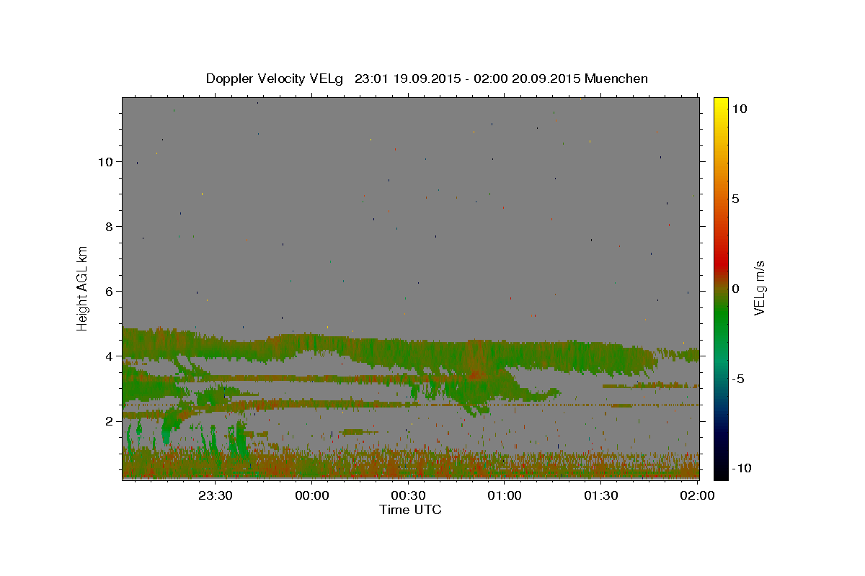Screen dimensions: 865x576
Task: Click the height tick label '2'
Action: pyautogui.click(x=110, y=421)
